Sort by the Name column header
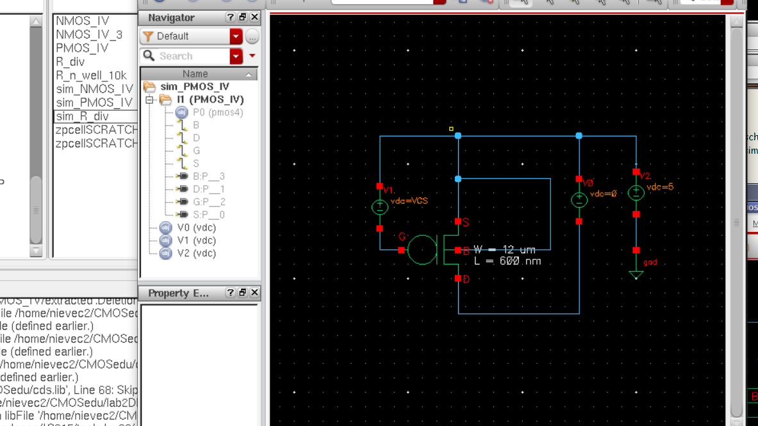This screenshot has height=426, width=758. pos(195,74)
